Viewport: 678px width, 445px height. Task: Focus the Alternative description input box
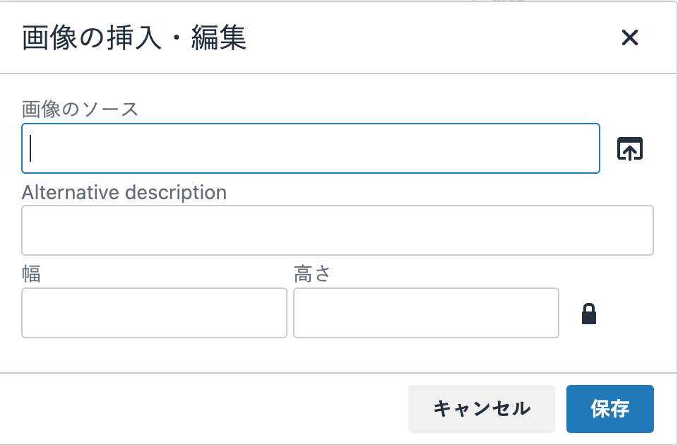[x=338, y=230]
